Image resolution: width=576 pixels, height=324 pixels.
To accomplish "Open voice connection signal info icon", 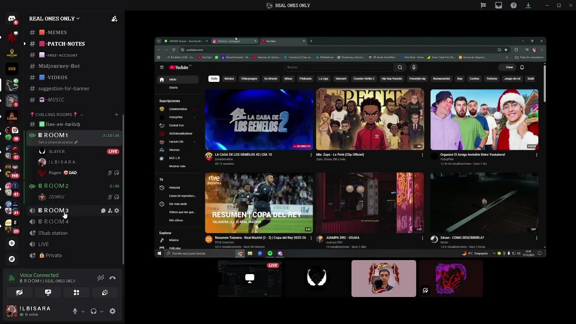I will pyautogui.click(x=12, y=278).
